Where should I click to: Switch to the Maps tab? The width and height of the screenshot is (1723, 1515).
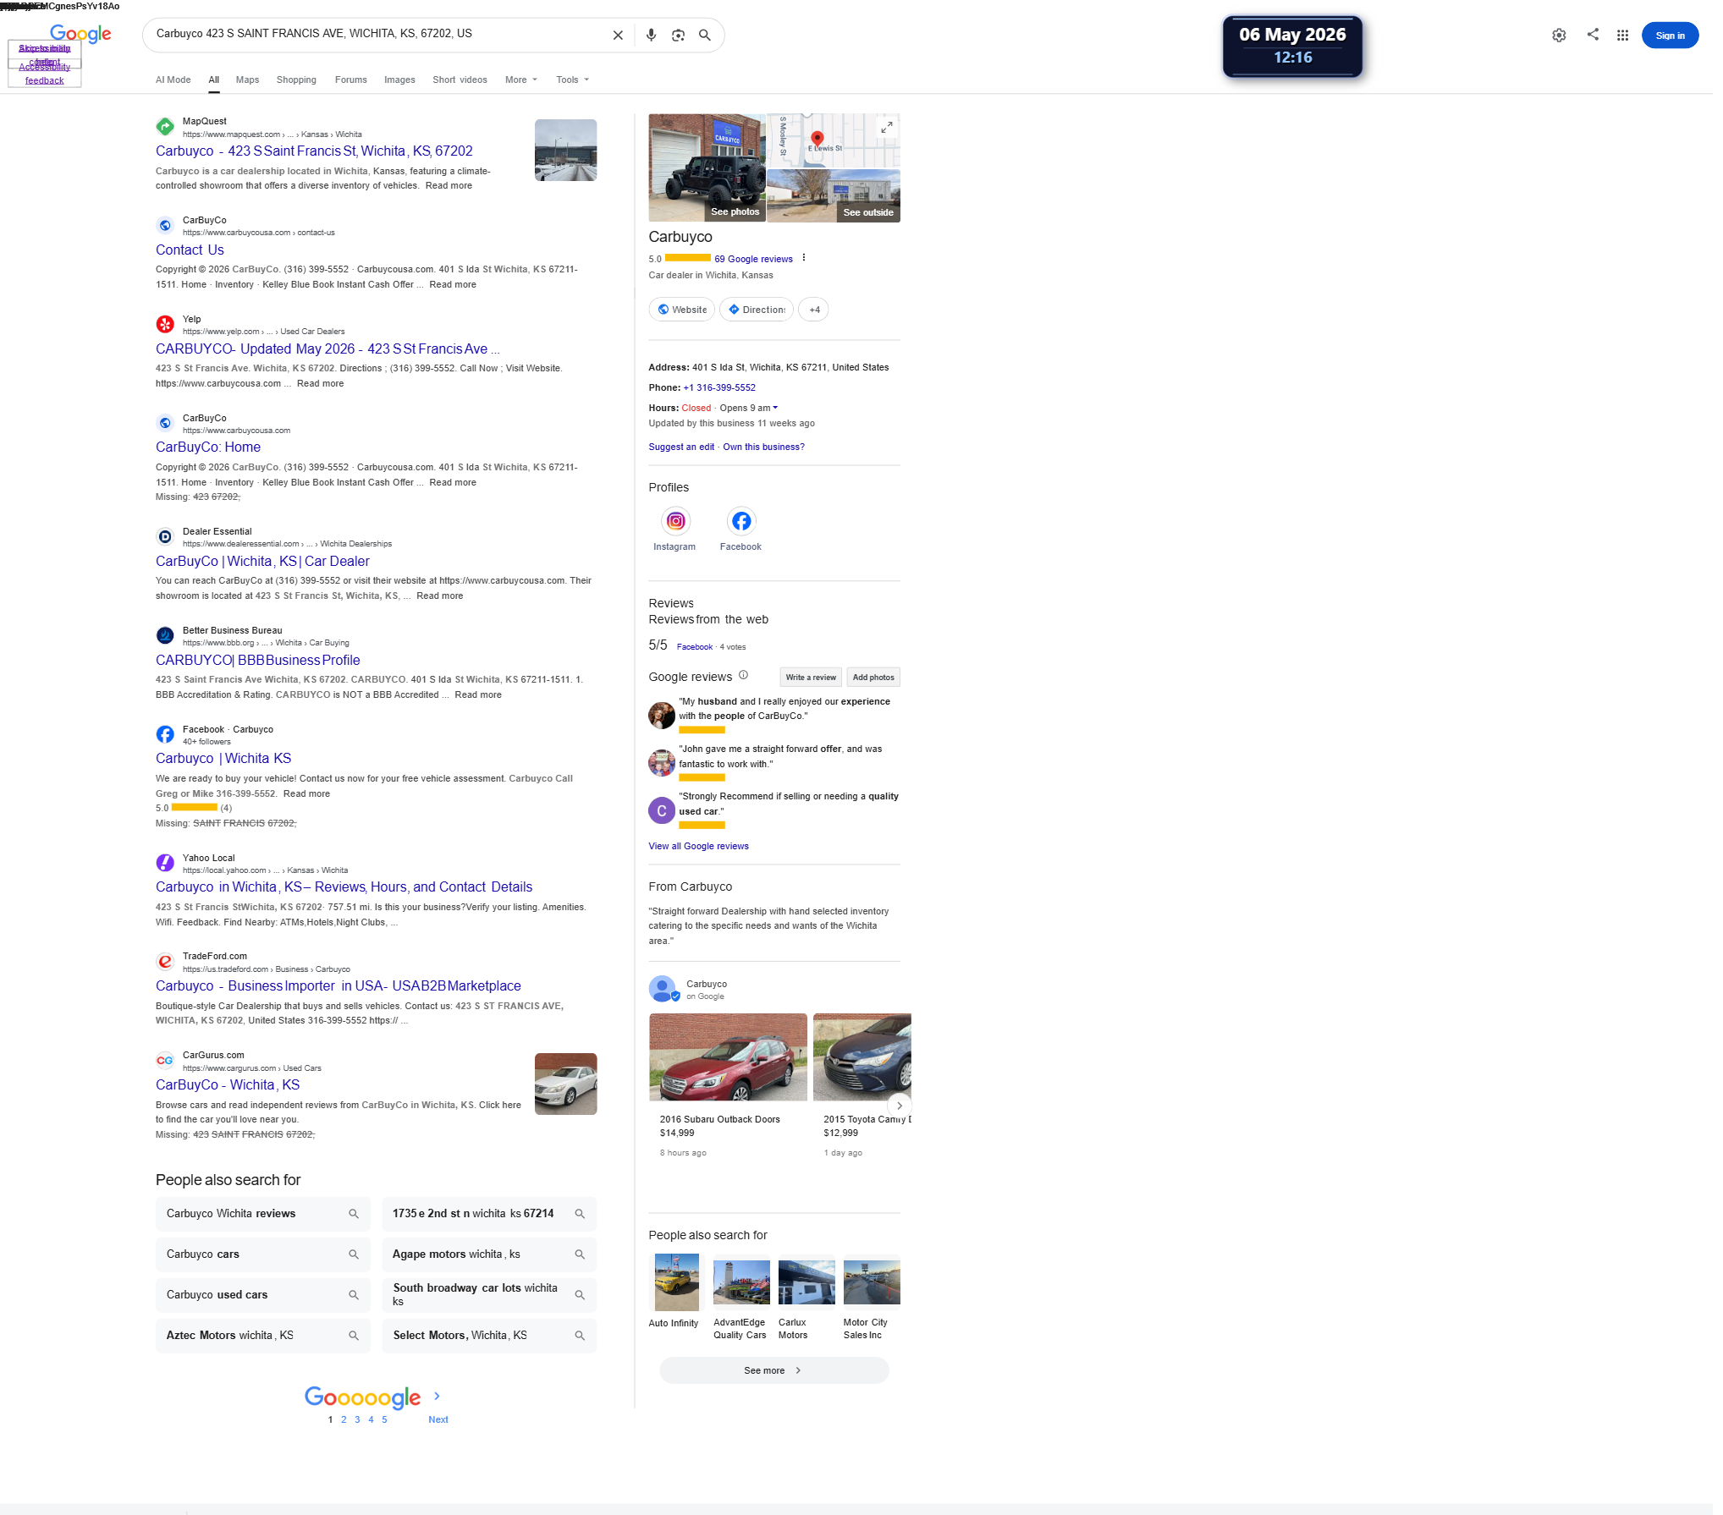click(247, 80)
